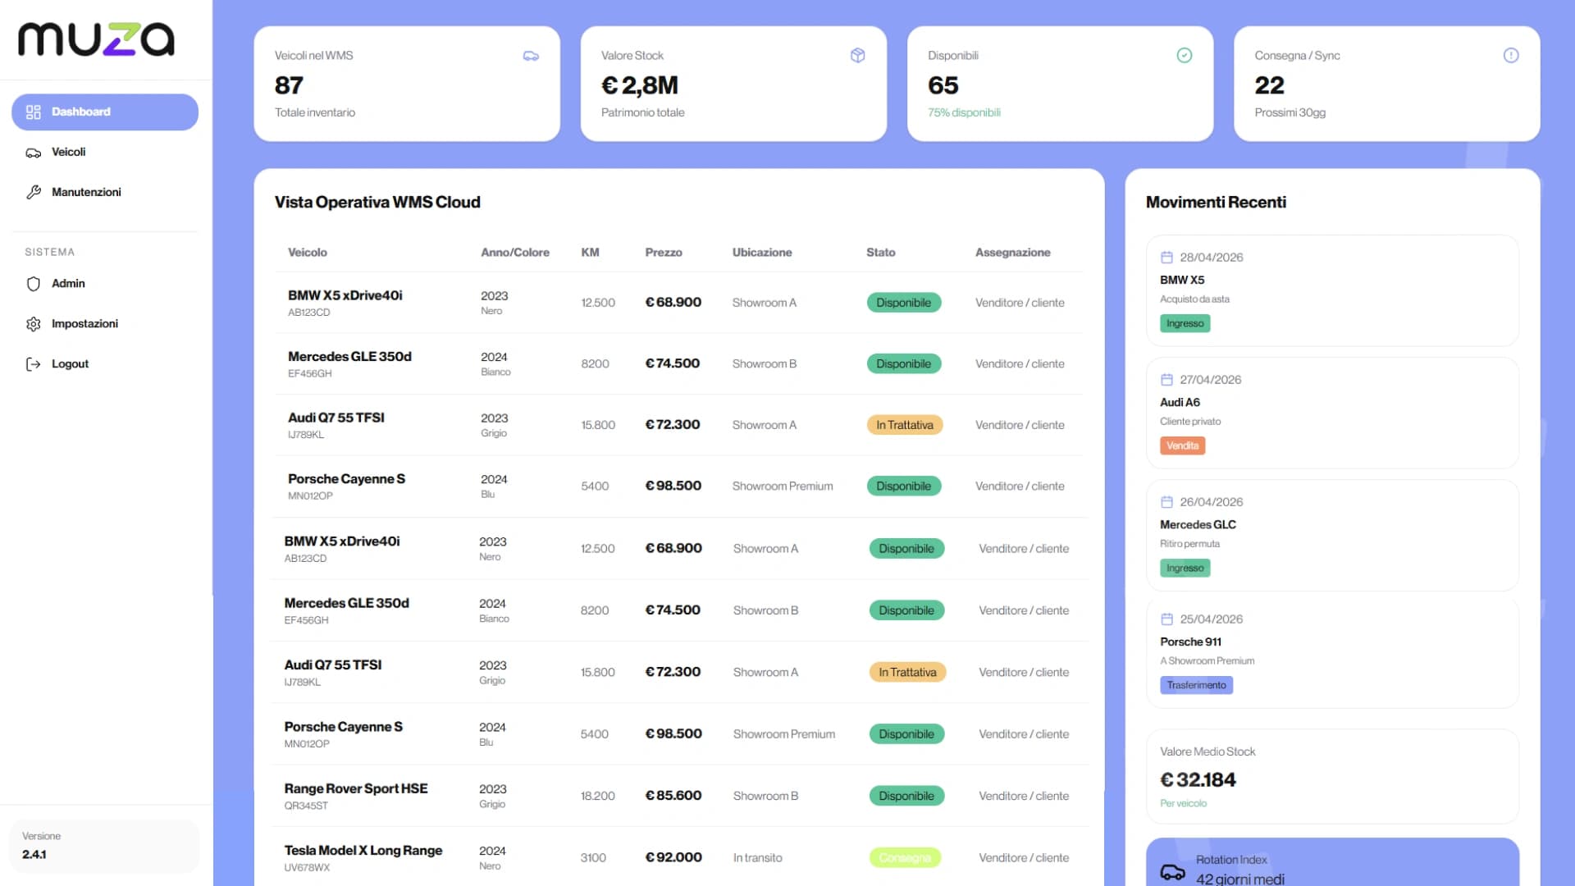Click the calendar icon next to 25/04/2026
Viewport: 1575px width, 886px height.
(x=1166, y=619)
